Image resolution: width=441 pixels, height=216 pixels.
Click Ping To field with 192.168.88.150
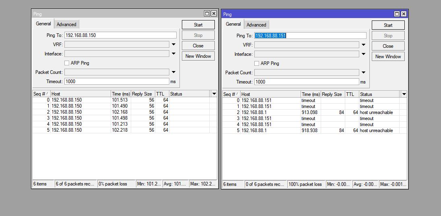pyautogui.click(x=120, y=35)
